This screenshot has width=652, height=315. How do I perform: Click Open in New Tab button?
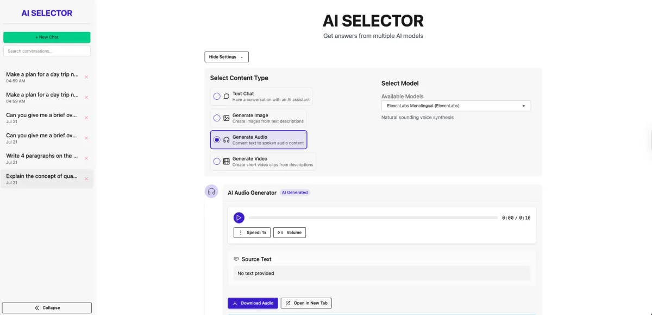[306, 303]
